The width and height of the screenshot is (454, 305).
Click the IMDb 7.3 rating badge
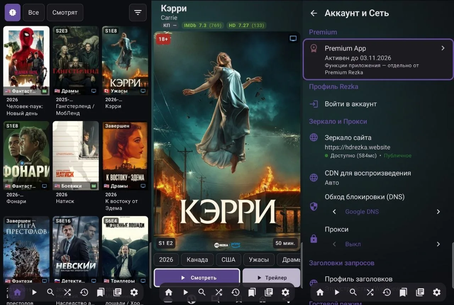coord(203,26)
